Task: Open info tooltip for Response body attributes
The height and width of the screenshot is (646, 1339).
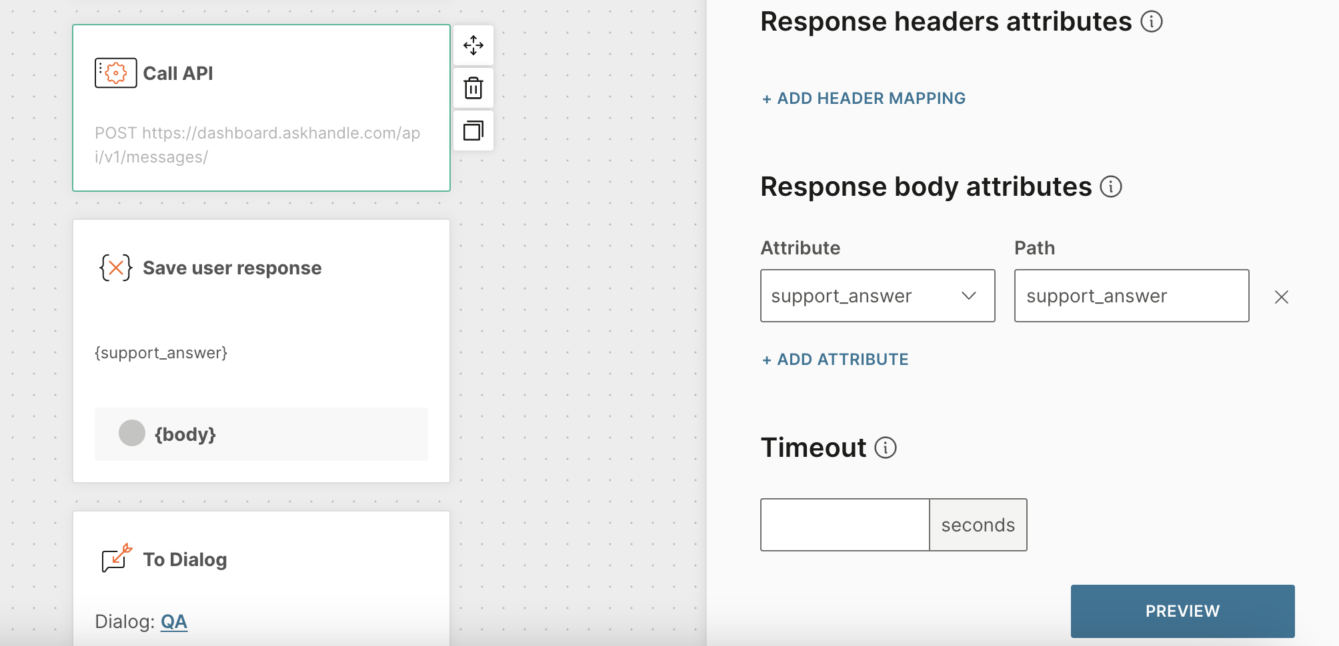Action: 1111,186
